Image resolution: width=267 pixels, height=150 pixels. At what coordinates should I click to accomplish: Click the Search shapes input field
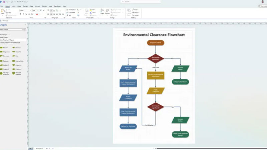(x=11, y=30)
